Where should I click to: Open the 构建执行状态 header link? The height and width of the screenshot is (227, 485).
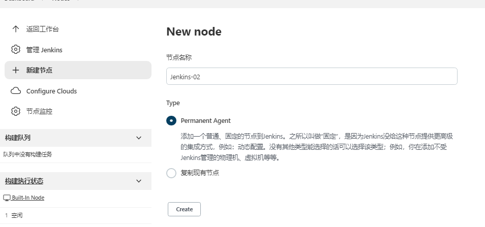24,181
